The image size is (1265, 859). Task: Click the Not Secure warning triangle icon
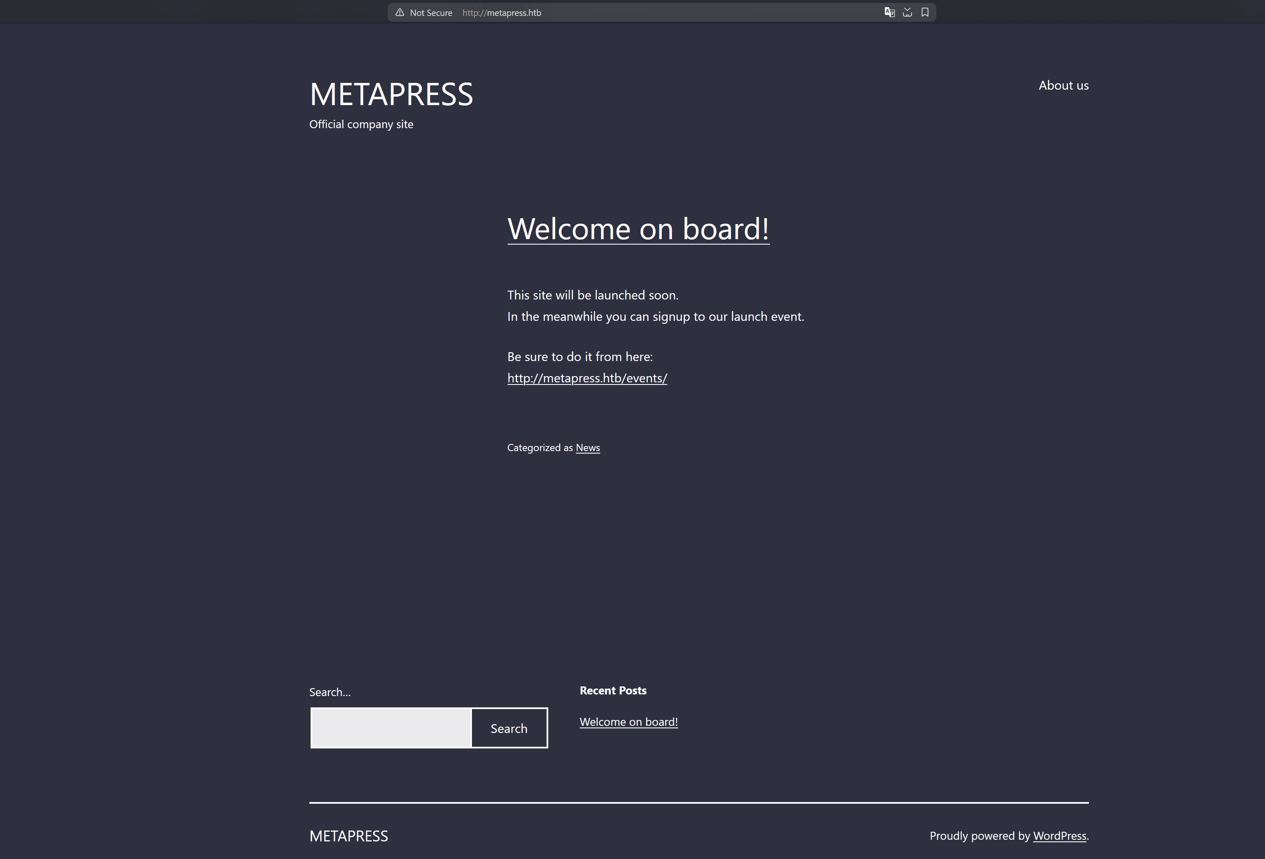click(x=400, y=12)
